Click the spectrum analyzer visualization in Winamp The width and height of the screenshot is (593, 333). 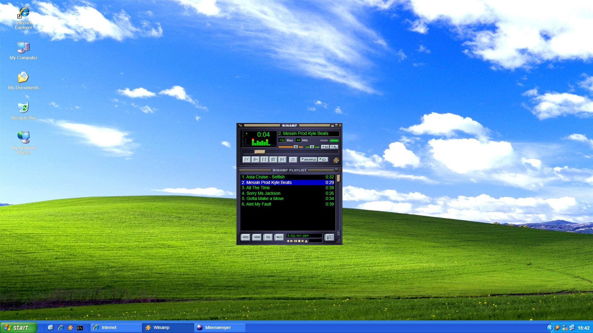point(261,142)
